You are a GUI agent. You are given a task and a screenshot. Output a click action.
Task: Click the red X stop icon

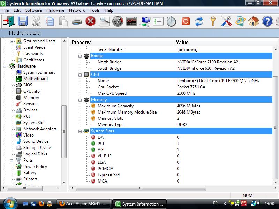pos(91,21)
